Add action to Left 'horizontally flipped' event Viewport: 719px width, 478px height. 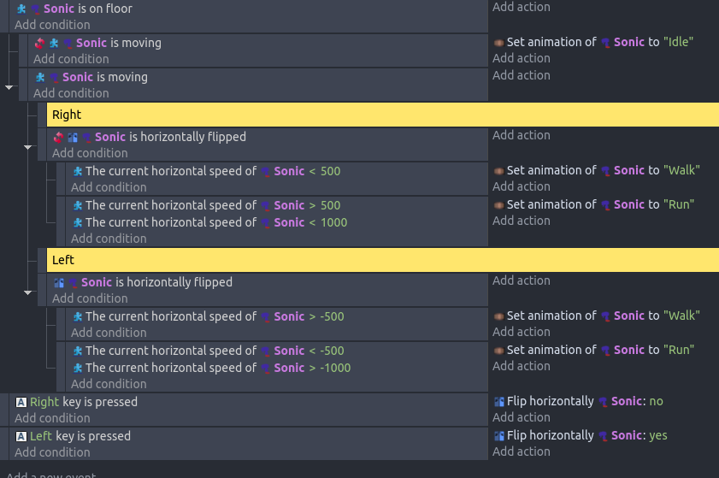tap(522, 280)
